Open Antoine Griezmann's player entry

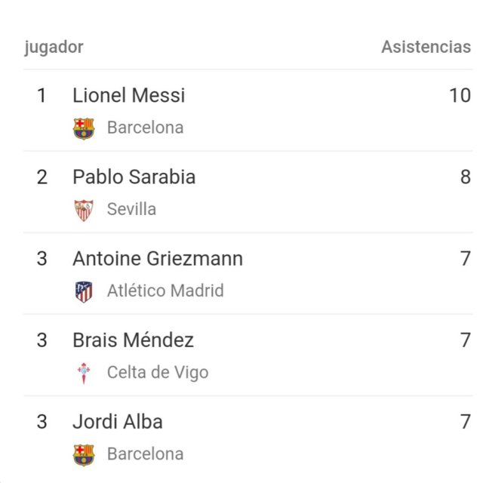(158, 259)
